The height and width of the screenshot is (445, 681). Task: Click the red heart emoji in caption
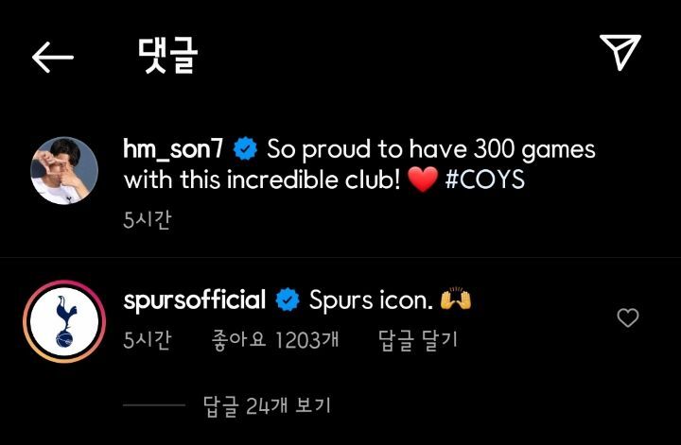(x=423, y=180)
